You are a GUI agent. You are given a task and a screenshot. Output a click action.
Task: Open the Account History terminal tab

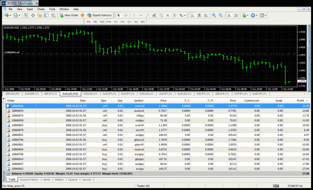pyautogui.click(x=29, y=179)
